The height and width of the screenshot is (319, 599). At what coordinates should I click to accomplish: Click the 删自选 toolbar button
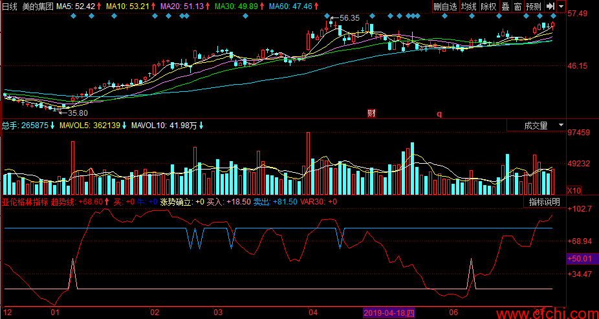(x=446, y=6)
